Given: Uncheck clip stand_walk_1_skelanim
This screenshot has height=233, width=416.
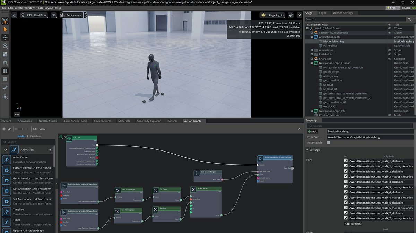Looking at the screenshot, I should click(x=346, y=161).
